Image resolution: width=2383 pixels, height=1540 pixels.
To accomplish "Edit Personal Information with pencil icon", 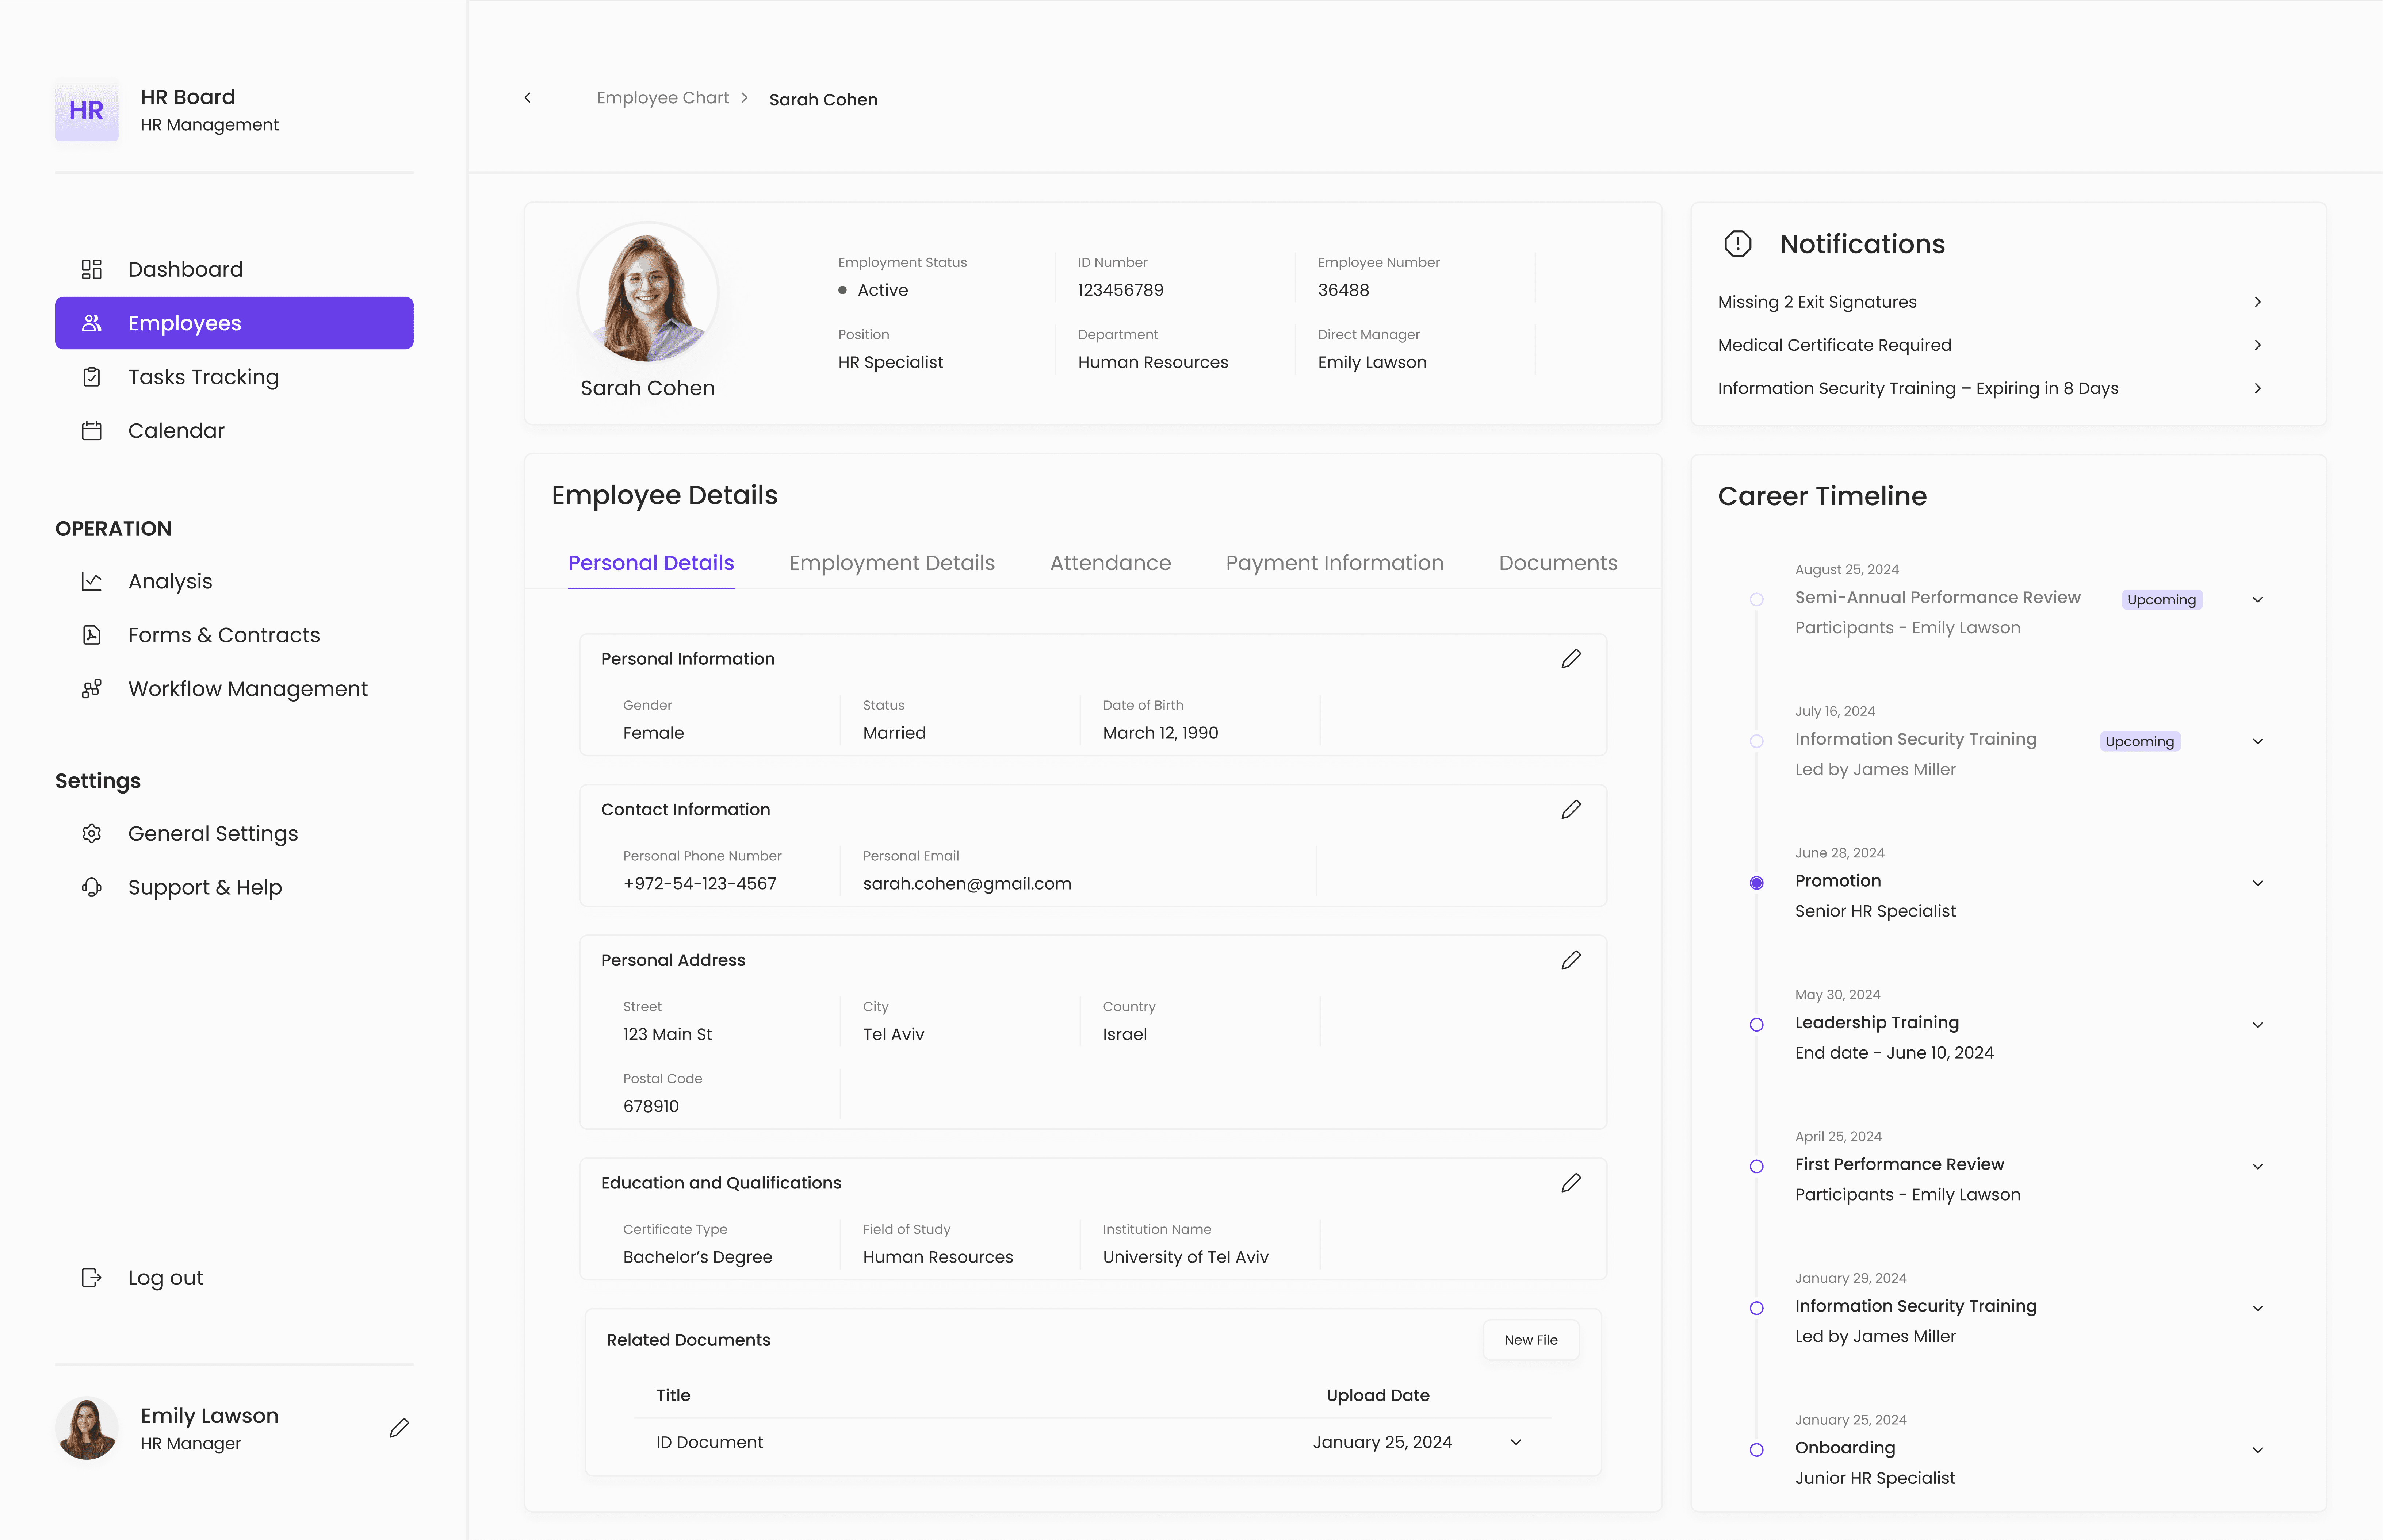I will [x=1571, y=659].
